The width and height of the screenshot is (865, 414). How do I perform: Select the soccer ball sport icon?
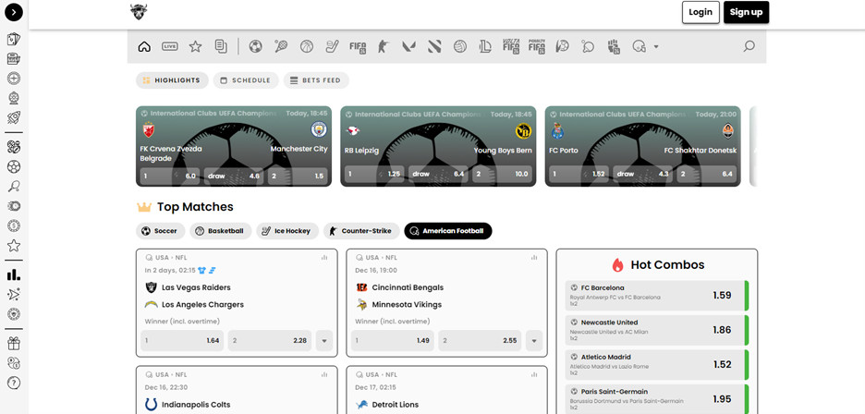point(255,46)
